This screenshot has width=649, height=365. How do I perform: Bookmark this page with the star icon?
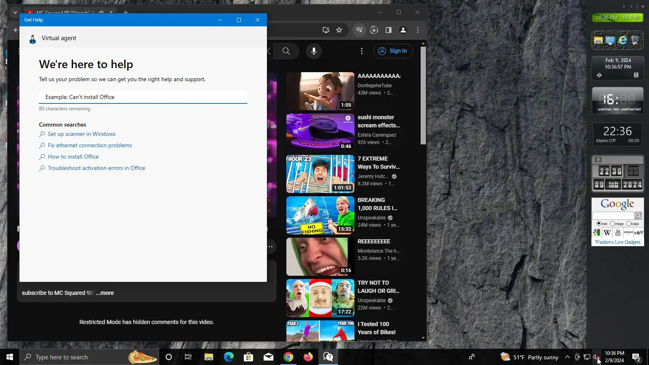[x=339, y=30]
